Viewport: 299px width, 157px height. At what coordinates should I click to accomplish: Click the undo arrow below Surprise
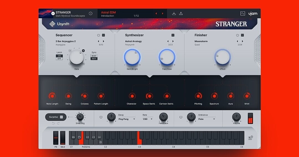(53, 123)
